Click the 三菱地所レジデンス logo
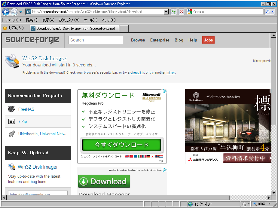 point(203,159)
